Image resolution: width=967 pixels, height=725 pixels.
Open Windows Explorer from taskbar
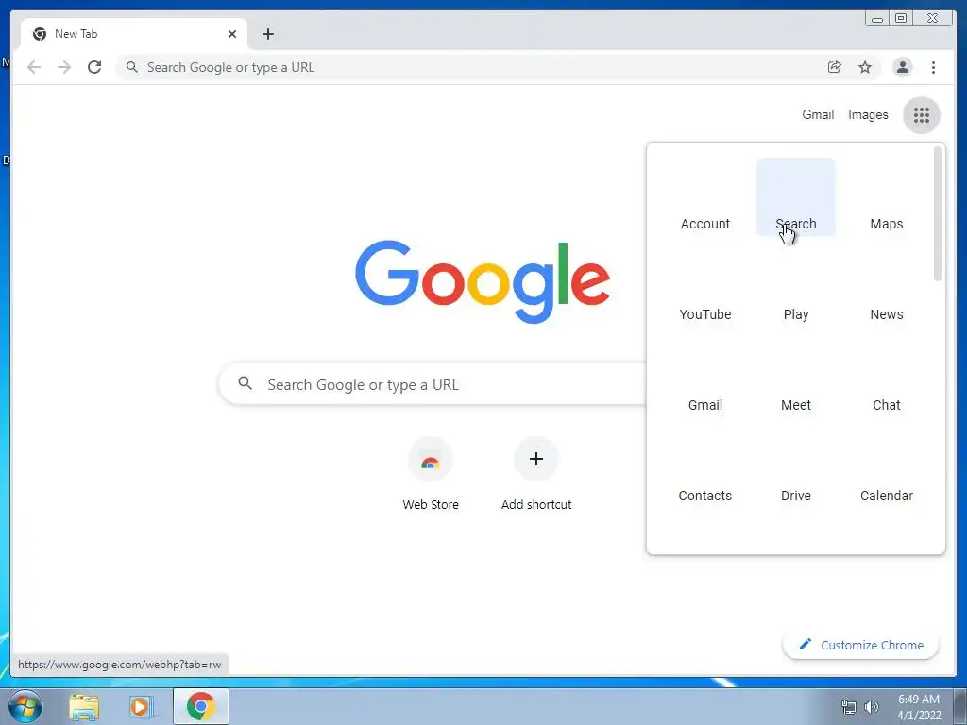[84, 706]
